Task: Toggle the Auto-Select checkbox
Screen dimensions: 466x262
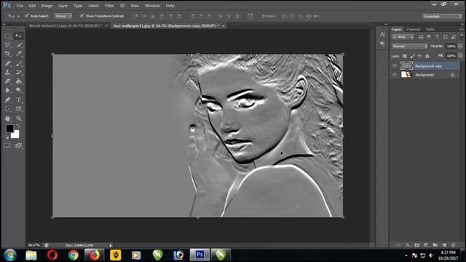Action: pyautogui.click(x=27, y=16)
